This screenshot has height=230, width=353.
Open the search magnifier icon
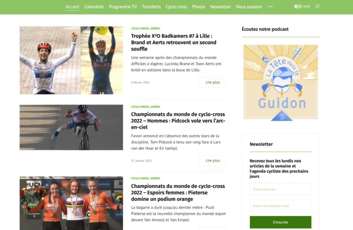[317, 7]
